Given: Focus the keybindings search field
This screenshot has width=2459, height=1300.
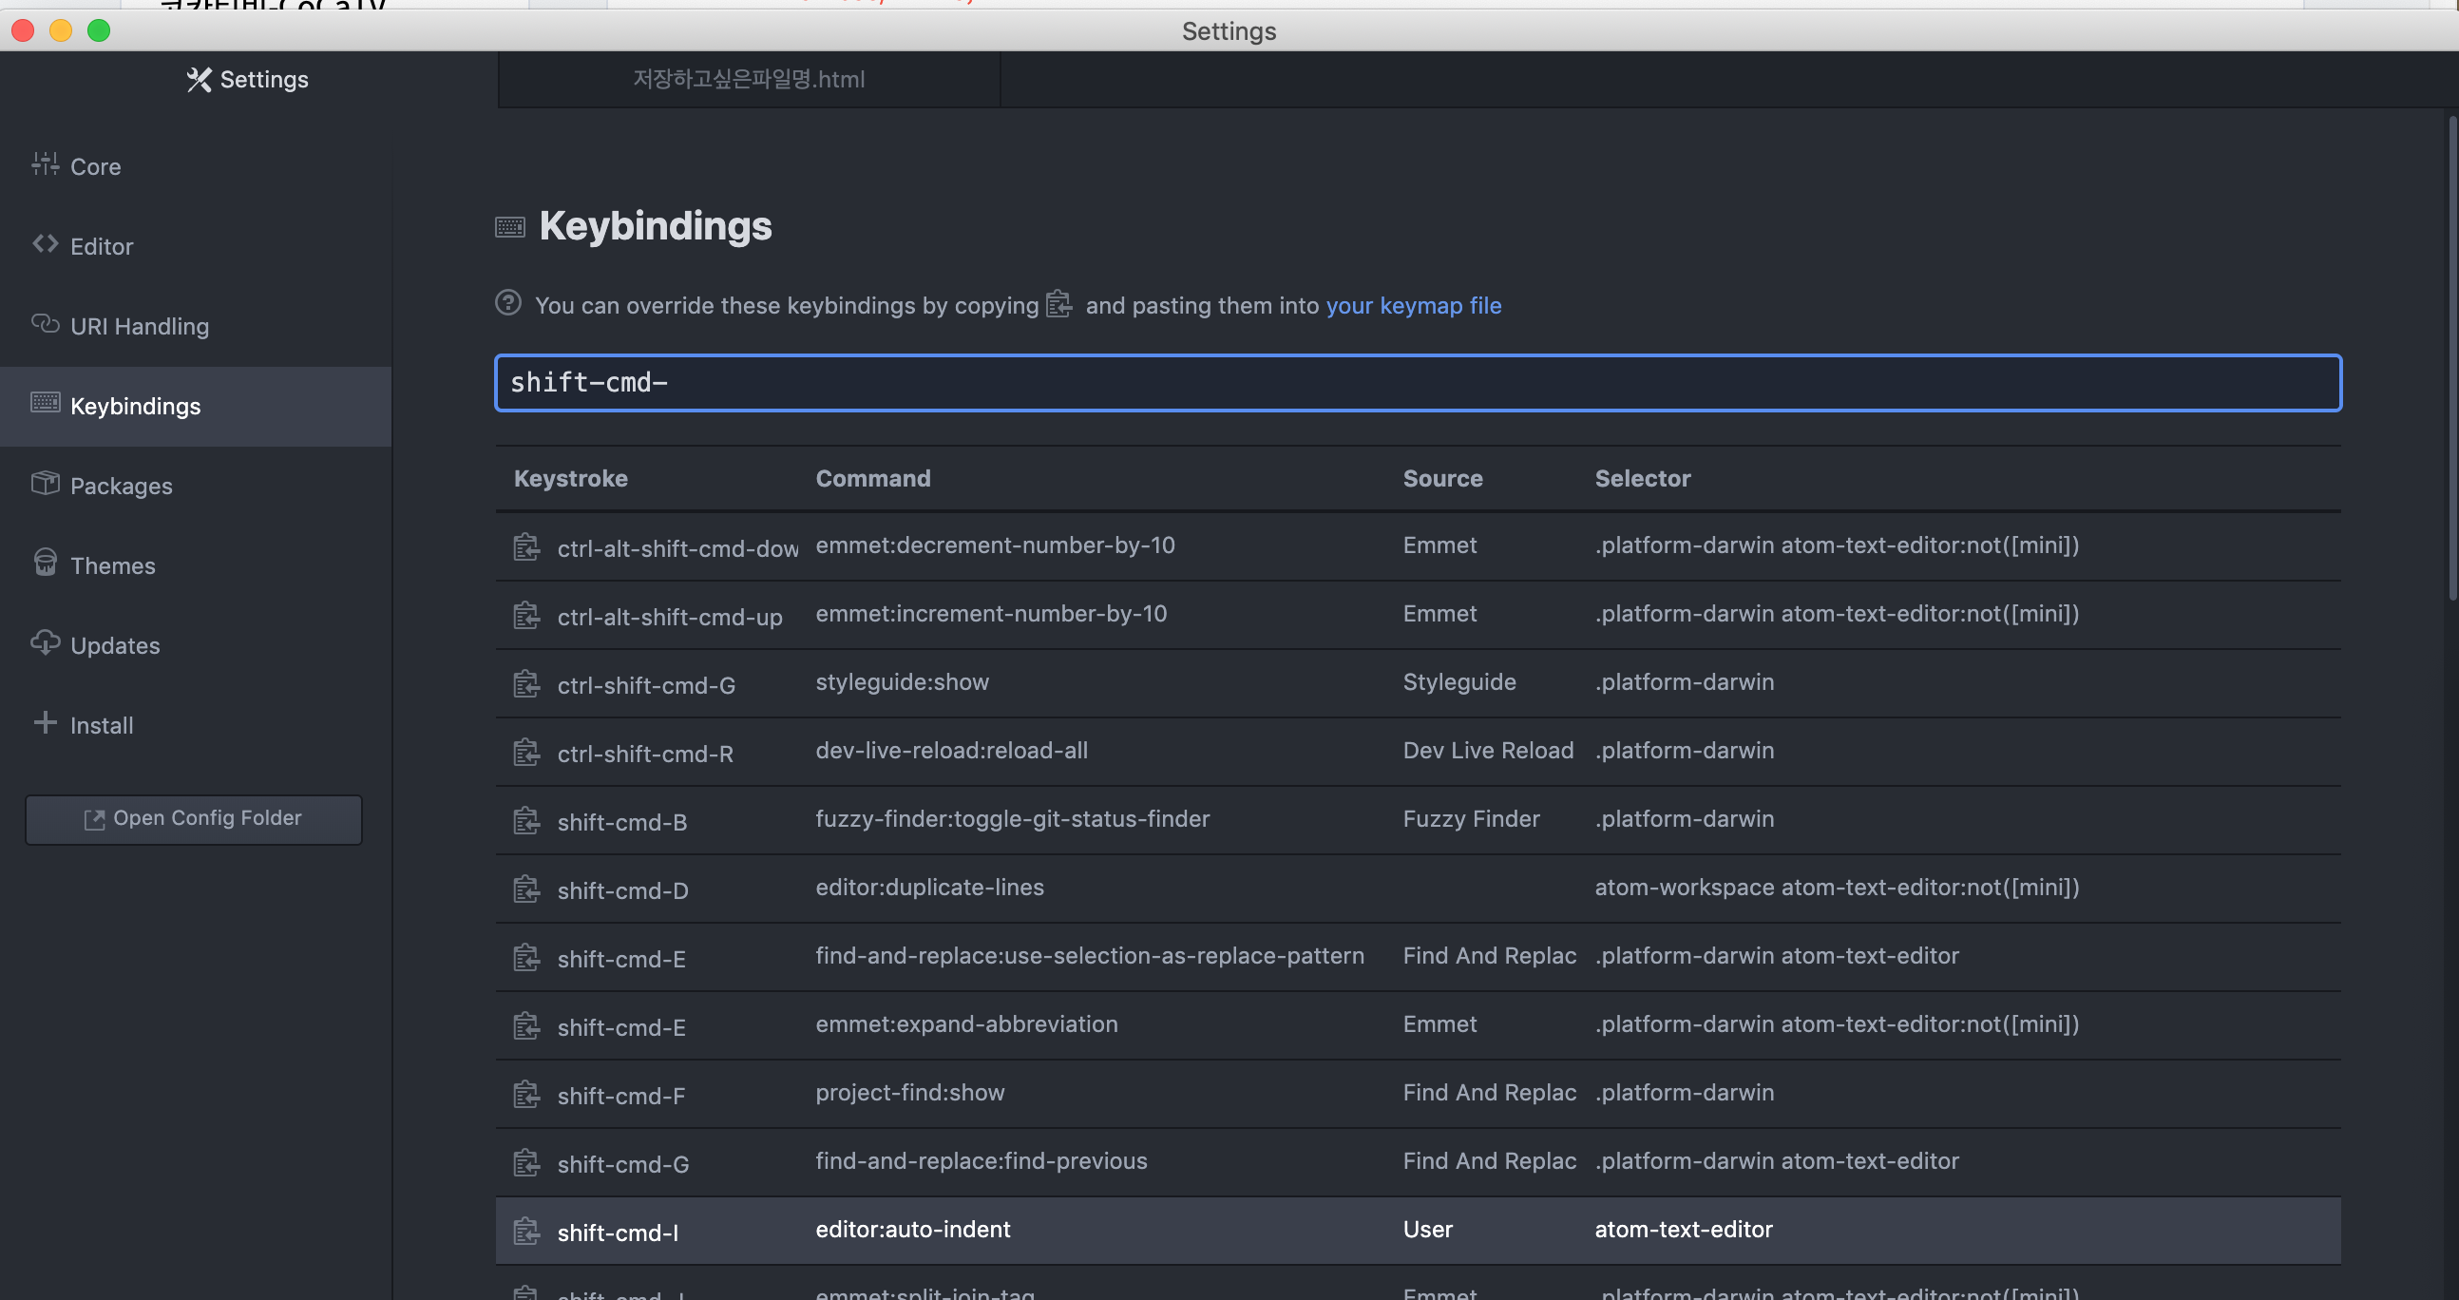Looking at the screenshot, I should pyautogui.click(x=1418, y=383).
